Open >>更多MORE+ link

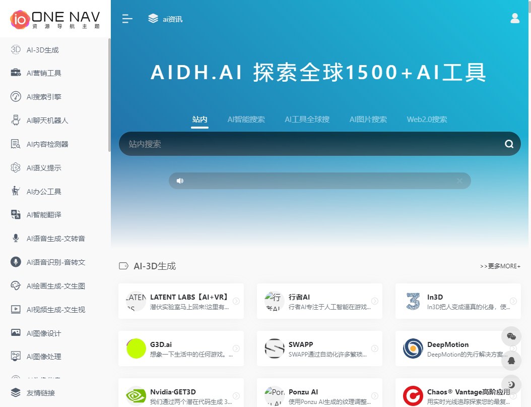click(x=500, y=266)
